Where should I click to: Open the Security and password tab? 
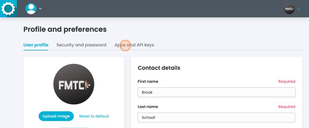pos(81,45)
